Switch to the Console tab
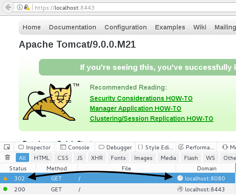This screenshot has height=195, width=236. click(x=75, y=147)
